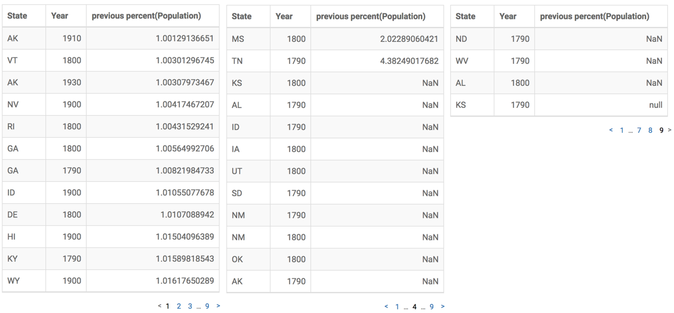Select the TN 1790 row in middle table
This screenshot has height=313, width=674.
[335, 61]
